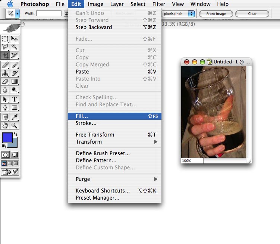This screenshot has width=280, height=244.
Task: Switch to Quick Mask mode
Action: 15,155
